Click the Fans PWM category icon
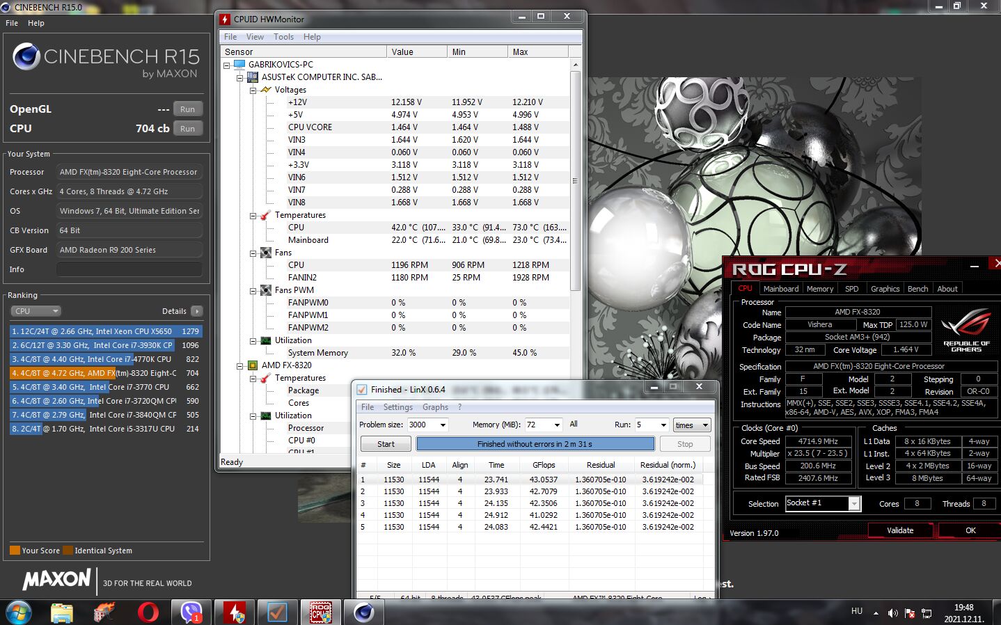Viewport: 1001px width, 625px height. [x=266, y=290]
